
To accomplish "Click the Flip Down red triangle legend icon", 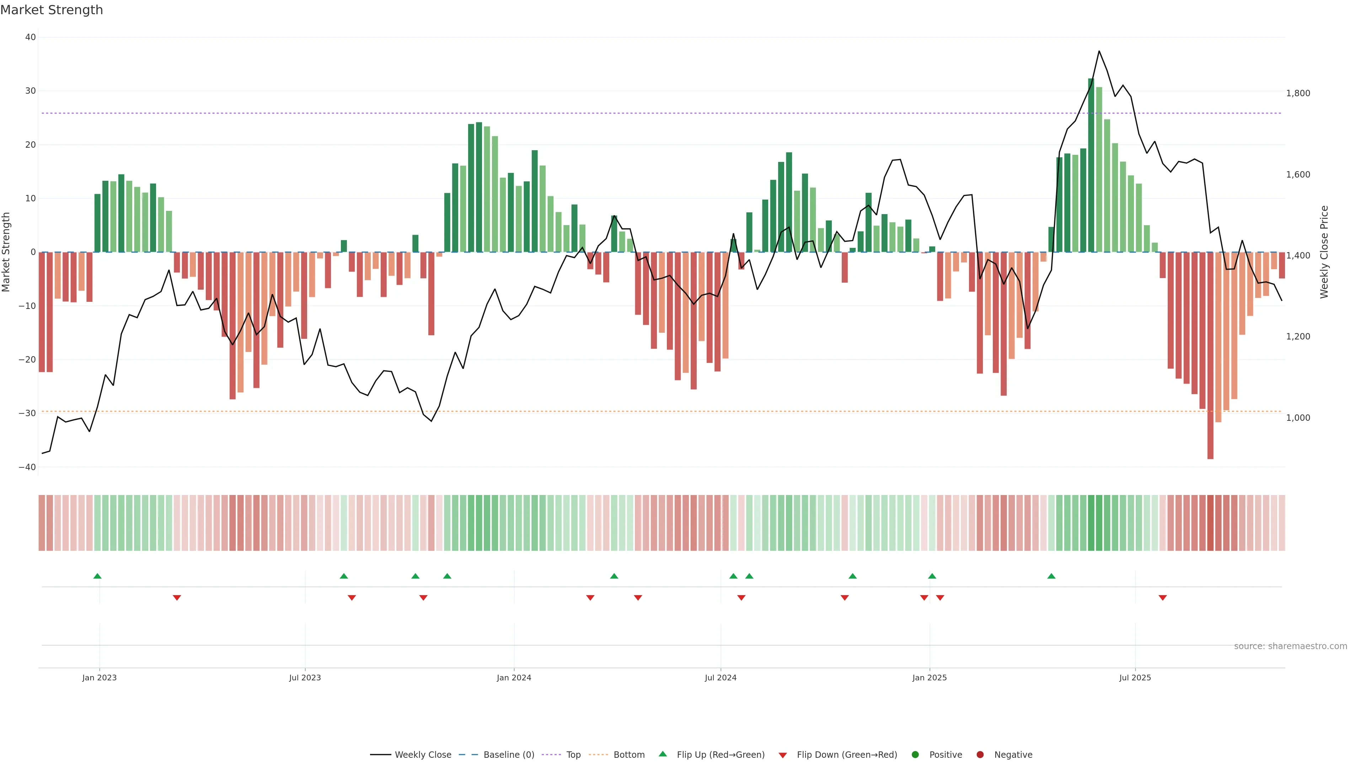I will pyautogui.click(x=783, y=755).
